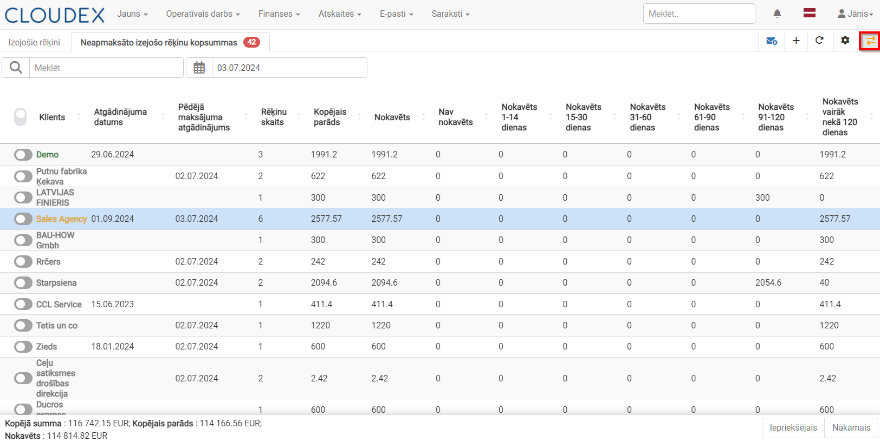Click the 42 unpaid count badge

[251, 42]
